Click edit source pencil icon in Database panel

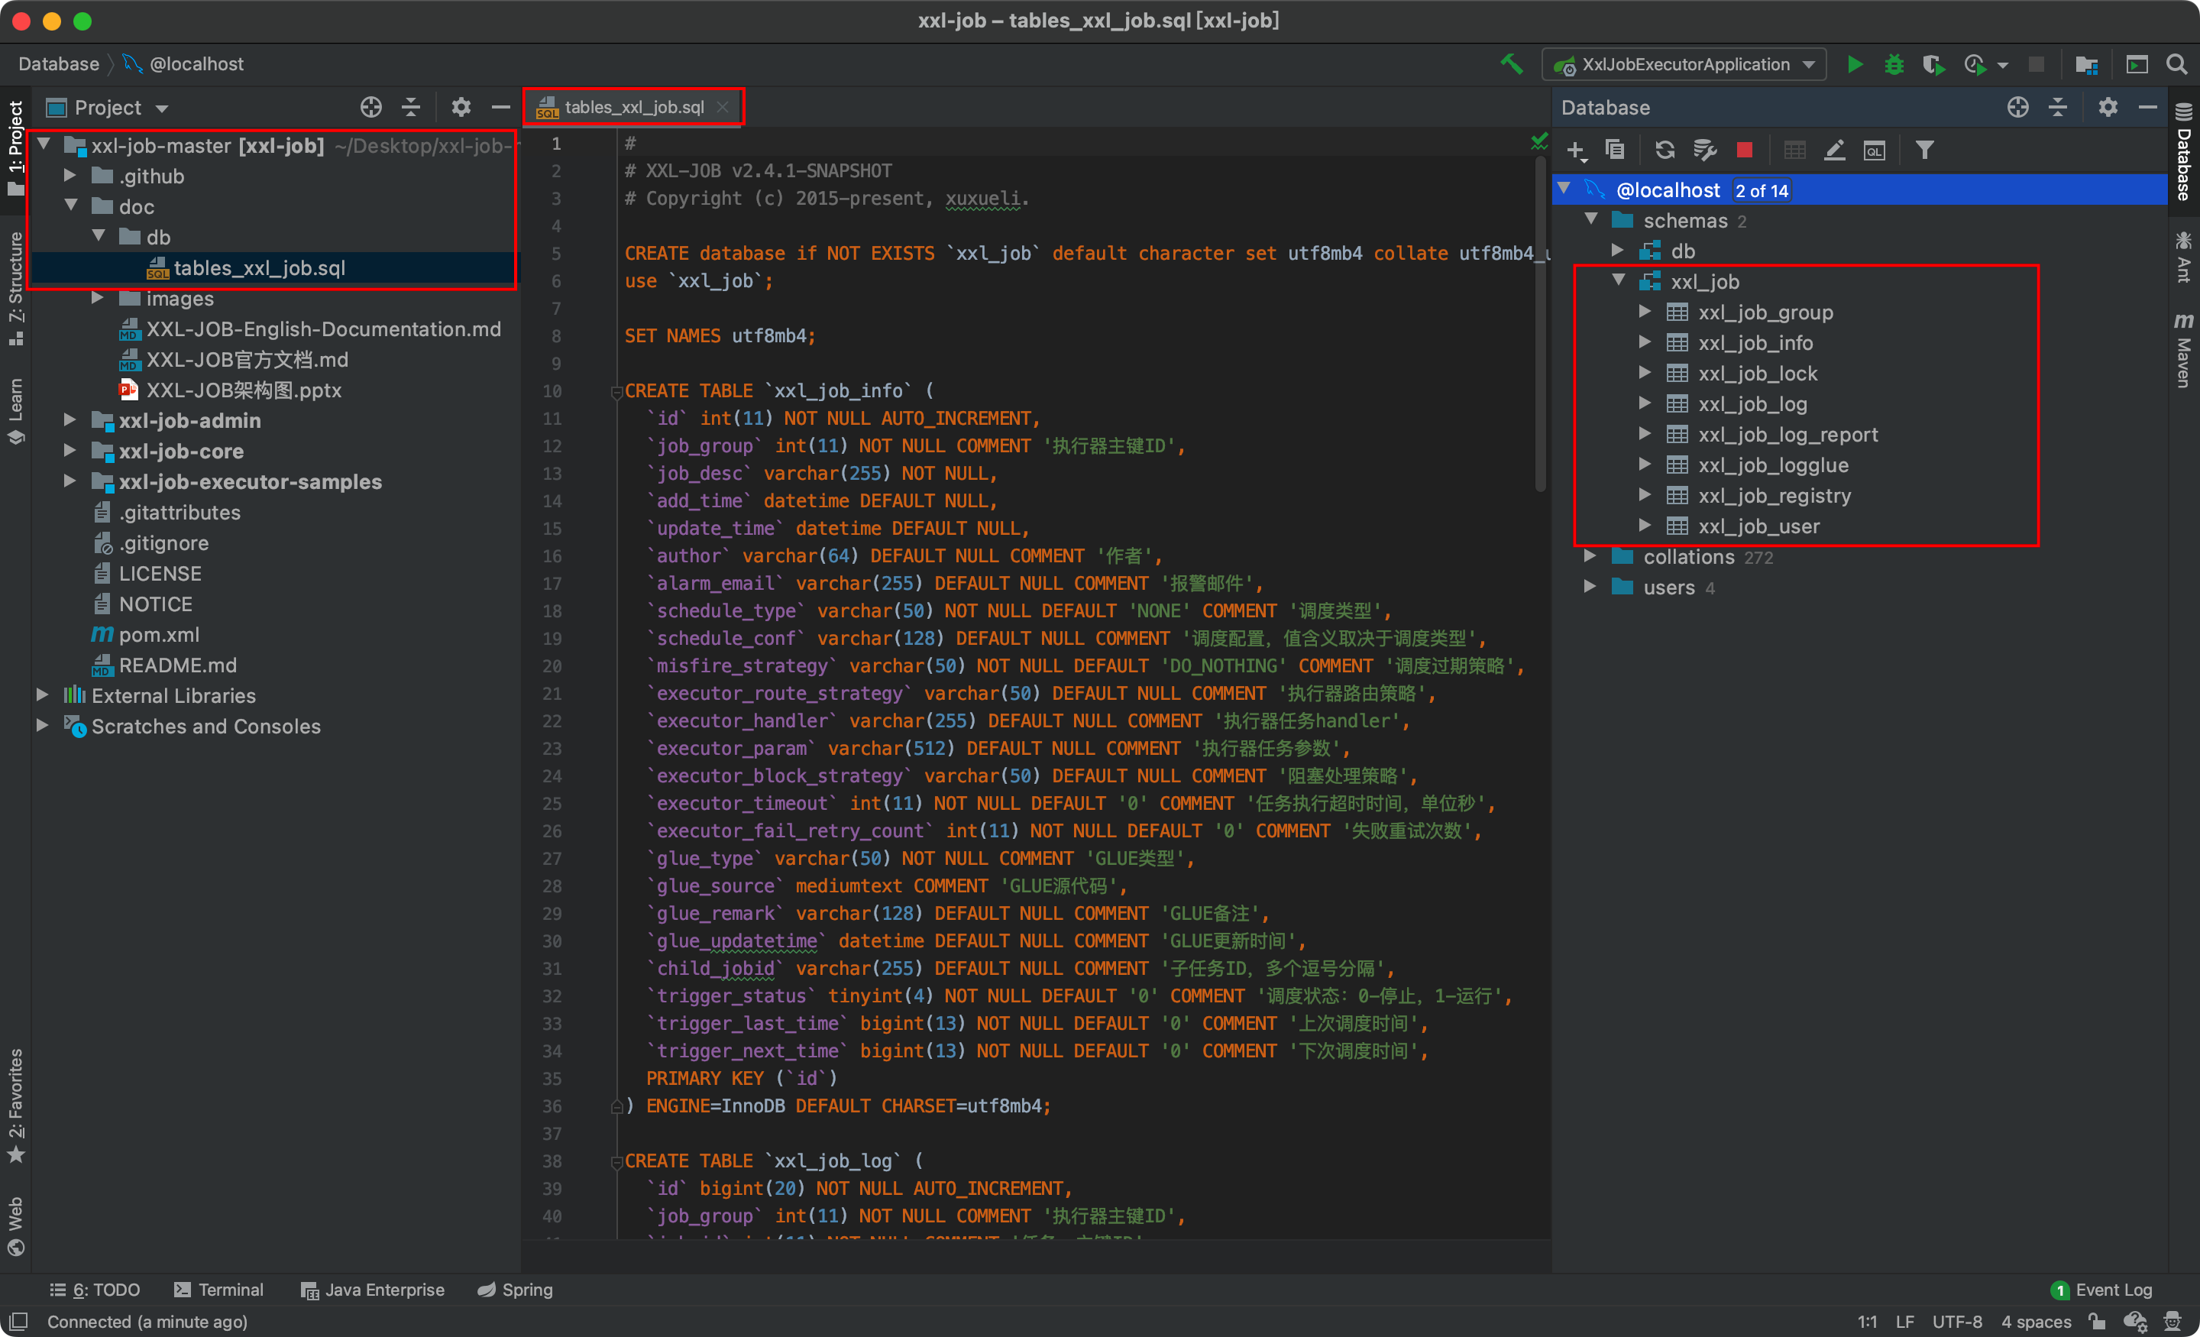1834,150
